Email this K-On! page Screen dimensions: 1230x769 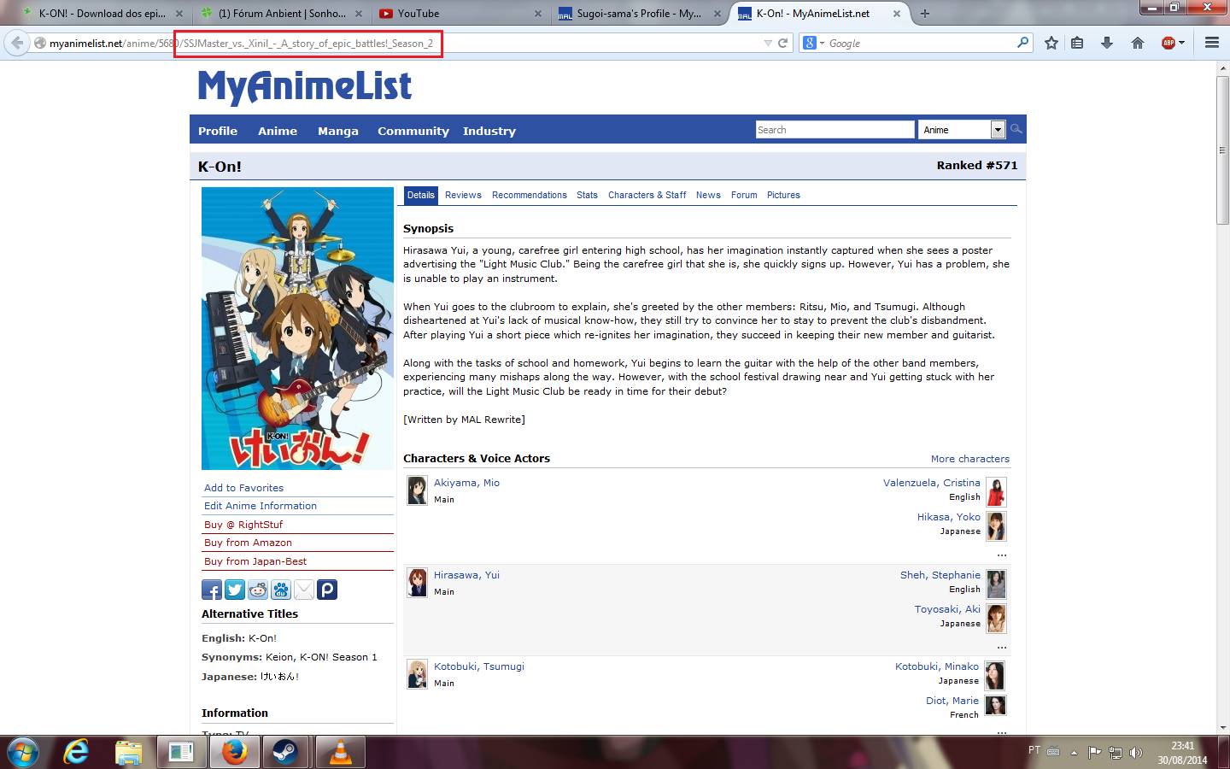pos(303,590)
